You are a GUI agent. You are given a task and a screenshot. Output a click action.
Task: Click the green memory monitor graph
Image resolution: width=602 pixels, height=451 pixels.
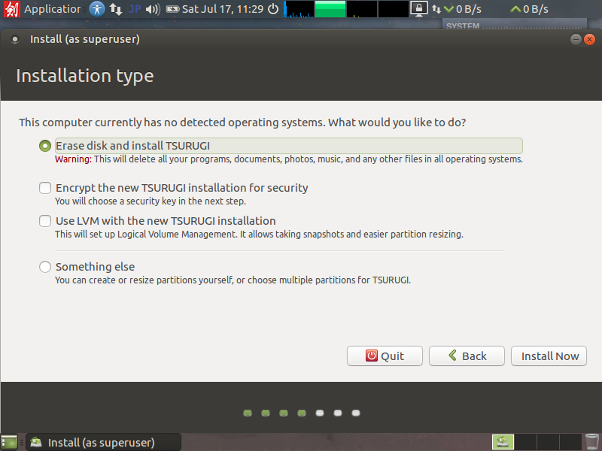330,9
